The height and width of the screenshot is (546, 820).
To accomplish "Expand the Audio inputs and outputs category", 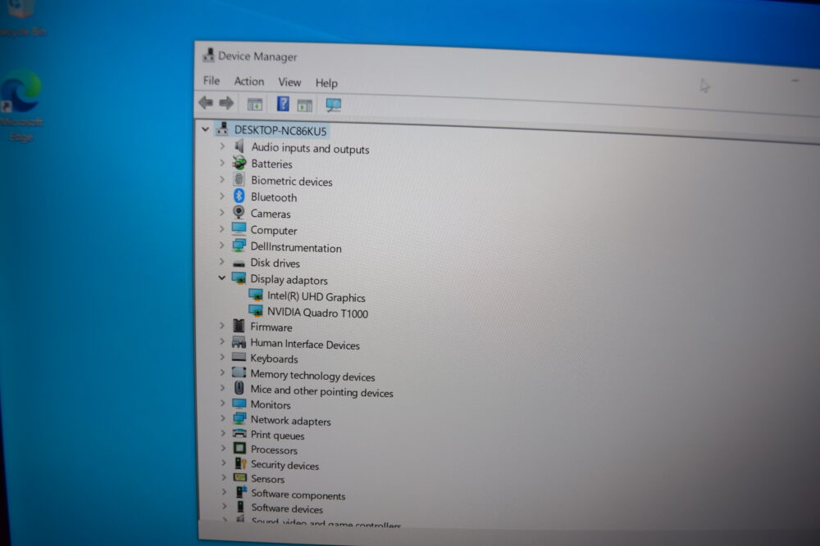I will (221, 147).
